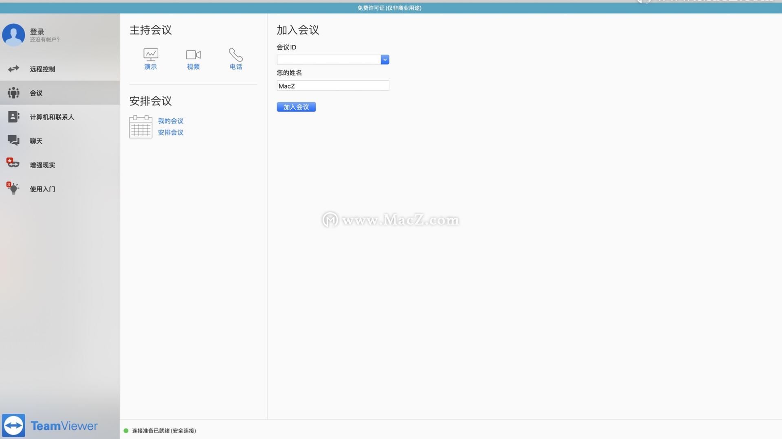Open the 安排会议 calendar icon
Screen dimensions: 782x439
coord(140,126)
